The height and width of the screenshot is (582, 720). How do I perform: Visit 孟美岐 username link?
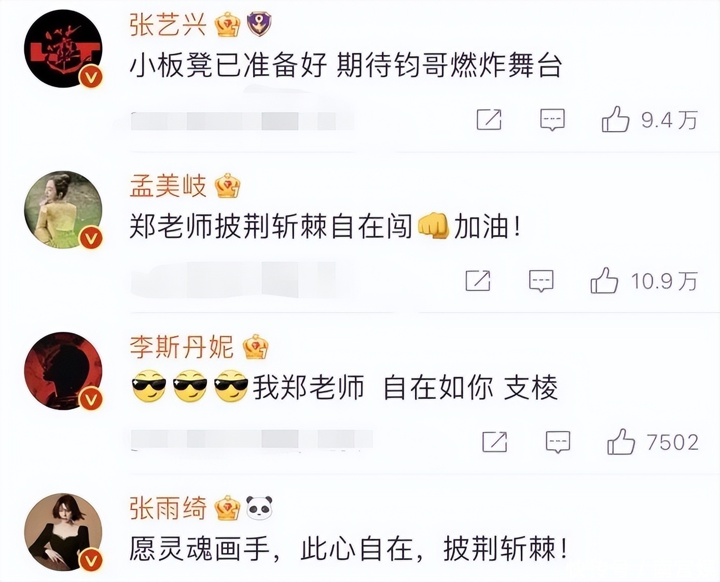coord(168,186)
